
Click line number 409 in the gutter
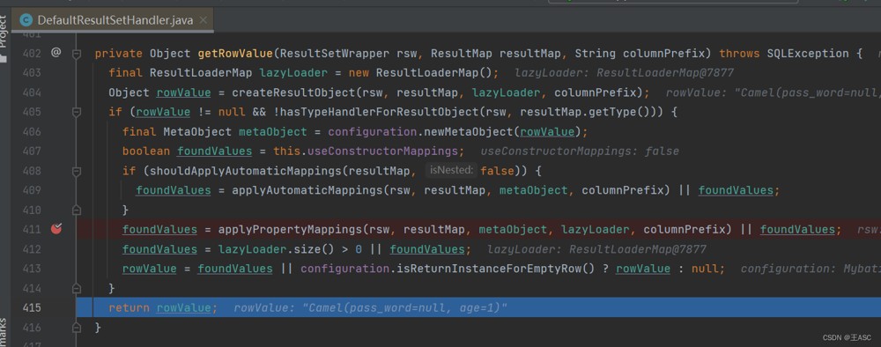(x=32, y=190)
